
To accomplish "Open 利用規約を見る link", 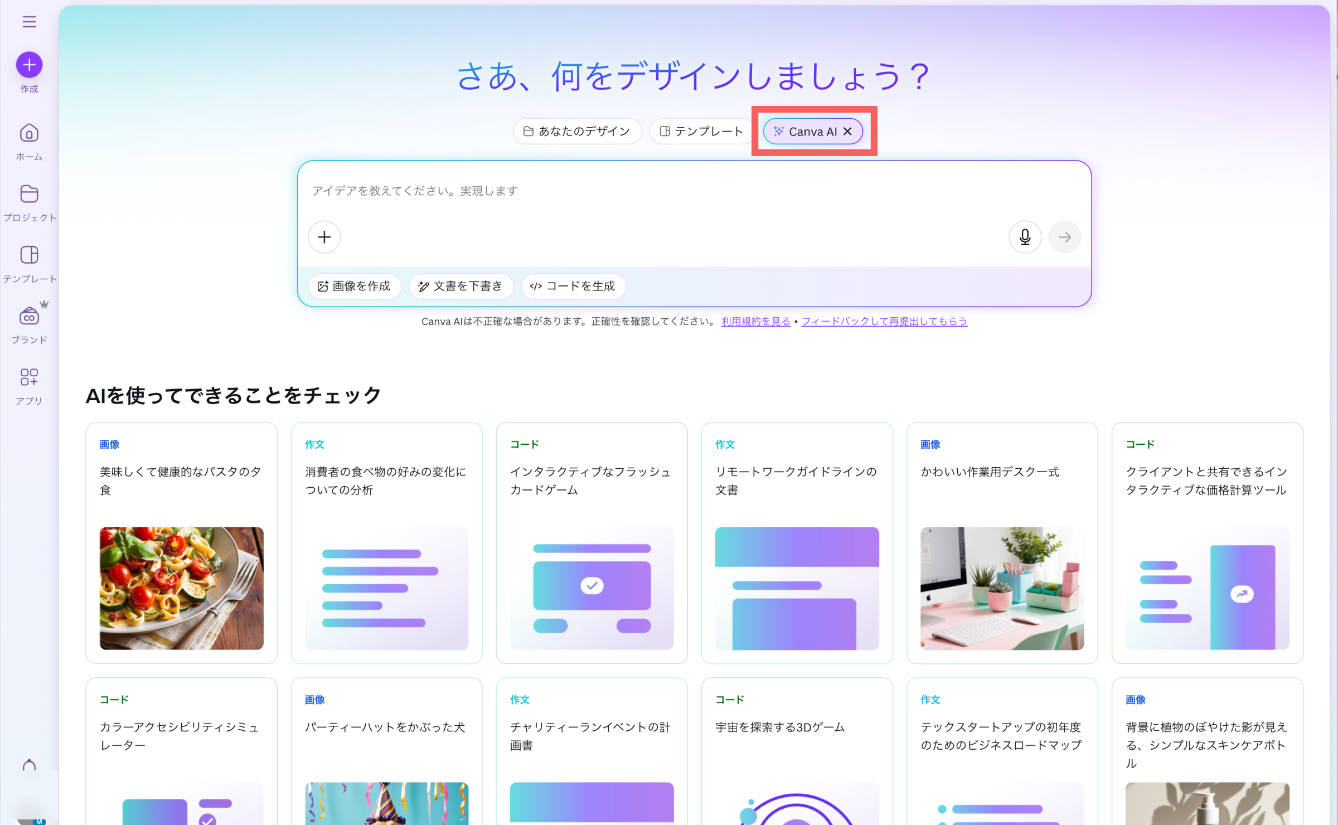I will pos(755,321).
